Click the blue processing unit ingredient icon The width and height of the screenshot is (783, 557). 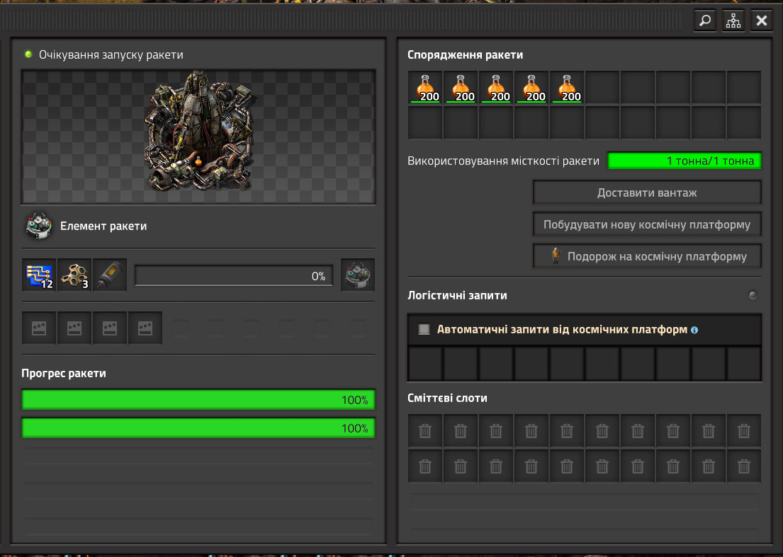click(x=39, y=275)
